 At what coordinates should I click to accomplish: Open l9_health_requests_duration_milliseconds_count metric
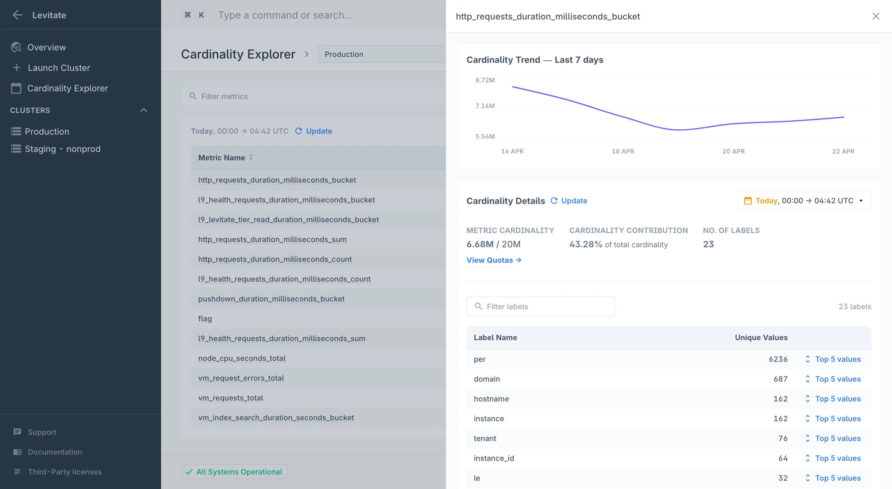[x=284, y=279]
